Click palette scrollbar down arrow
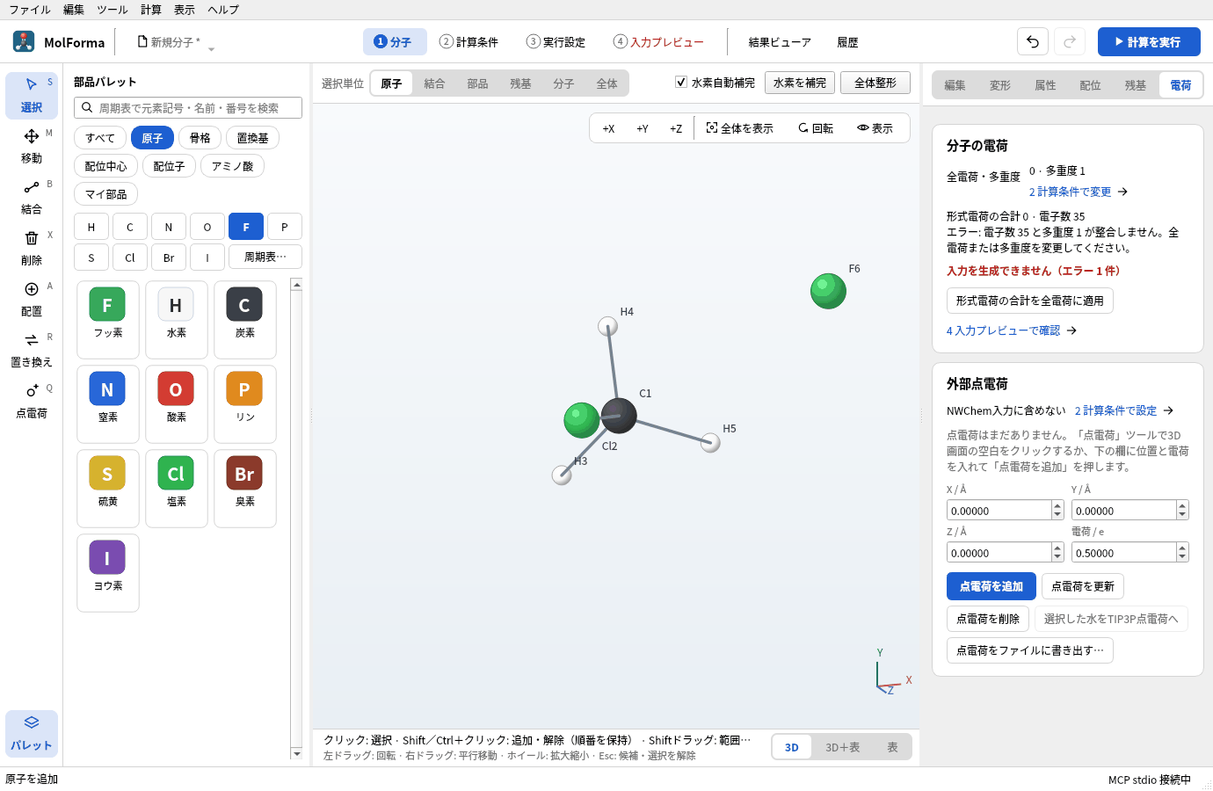This screenshot has height=791, width=1213. [x=296, y=753]
